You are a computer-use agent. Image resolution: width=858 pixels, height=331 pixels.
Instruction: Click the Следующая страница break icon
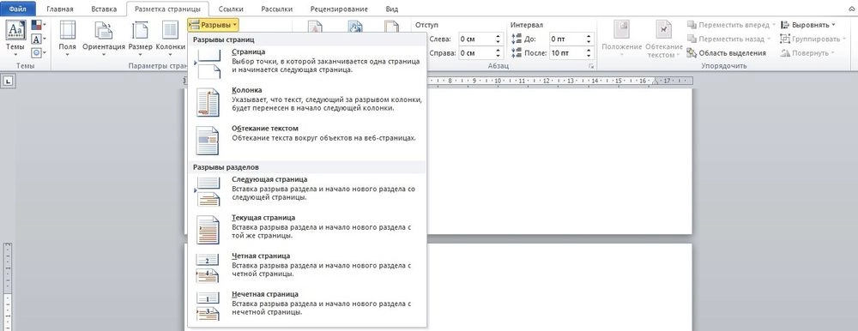[x=208, y=191]
